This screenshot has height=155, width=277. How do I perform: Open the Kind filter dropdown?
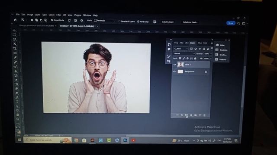[181, 49]
